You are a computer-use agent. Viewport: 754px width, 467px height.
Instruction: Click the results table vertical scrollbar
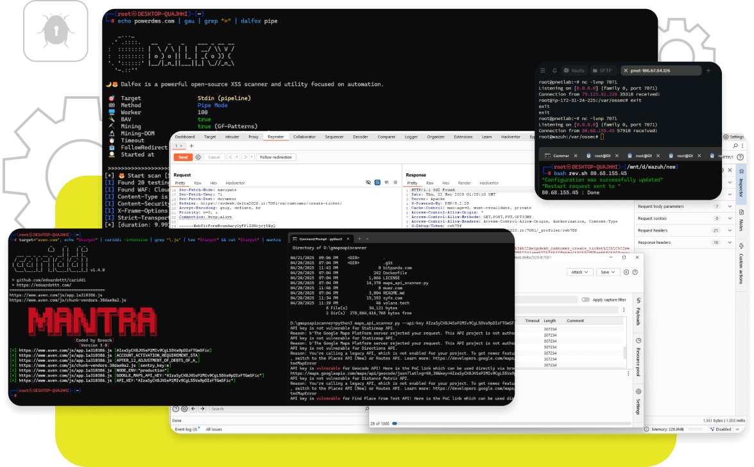point(625,353)
